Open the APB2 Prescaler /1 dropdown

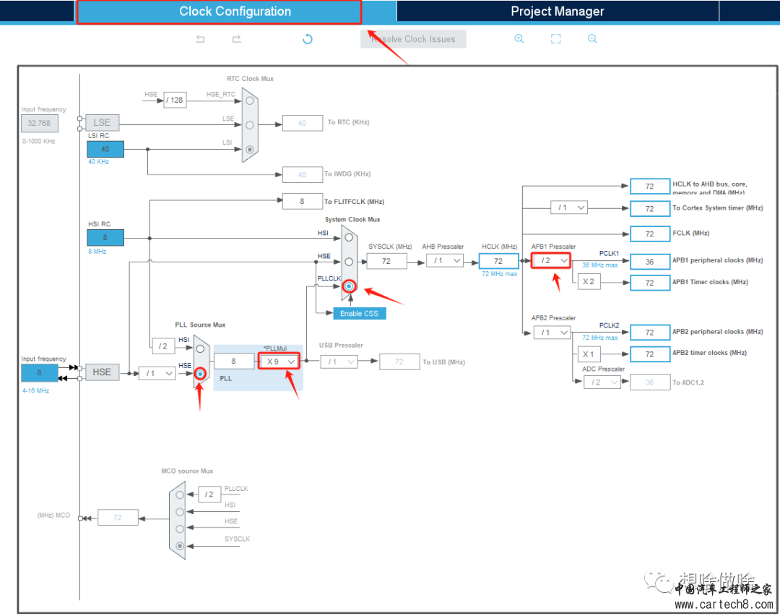point(552,332)
